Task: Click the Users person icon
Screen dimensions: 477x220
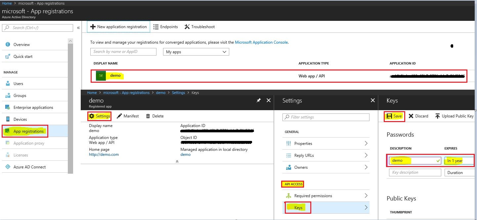Action: coord(8,83)
